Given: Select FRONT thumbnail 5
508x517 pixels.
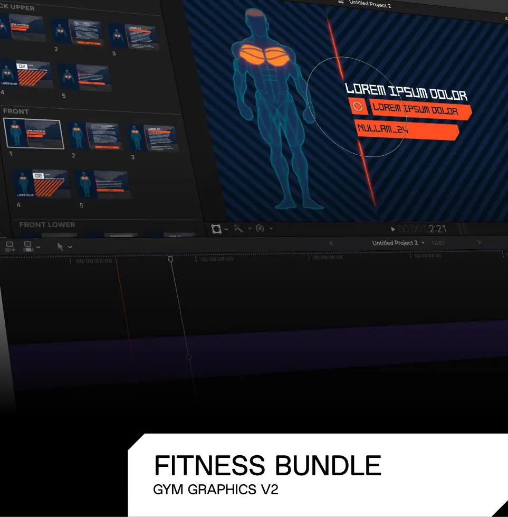Looking at the screenshot, I should (x=102, y=184).
